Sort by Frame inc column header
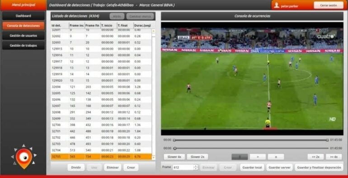This screenshot has width=348, height=178. click(x=76, y=25)
